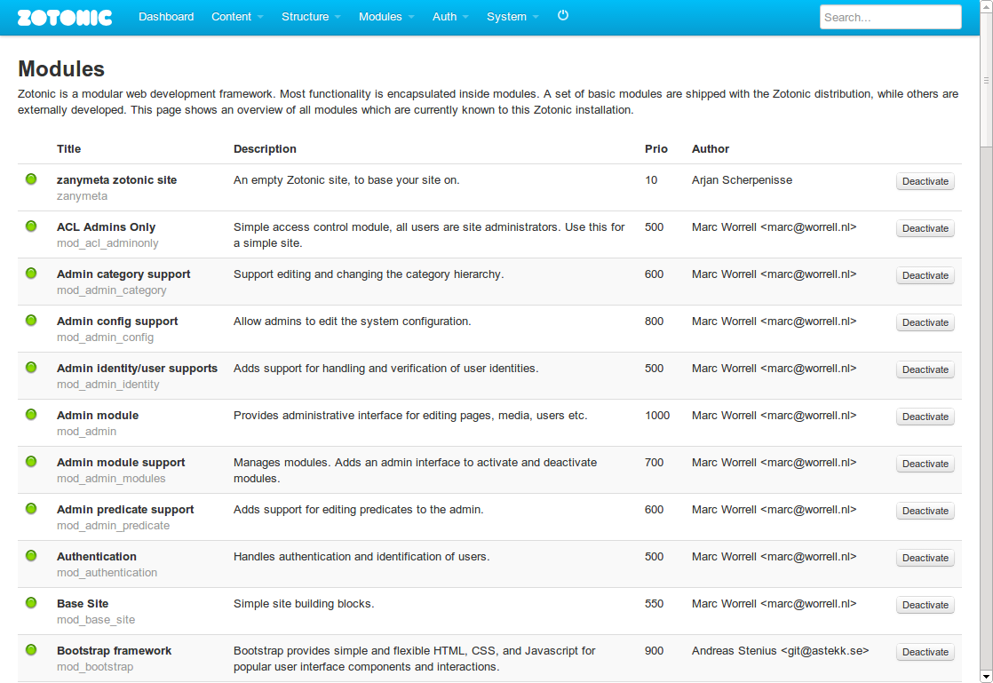This screenshot has width=993, height=683.
Task: Deactivate the Authentication module
Action: 925,558
